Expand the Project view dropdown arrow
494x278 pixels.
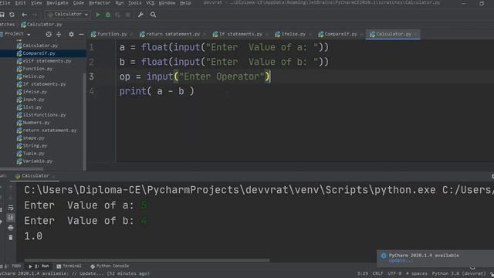click(29, 34)
